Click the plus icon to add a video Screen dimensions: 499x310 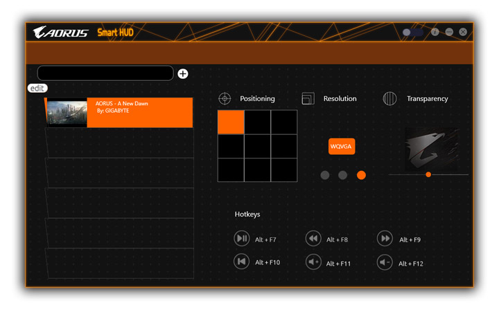(x=183, y=73)
